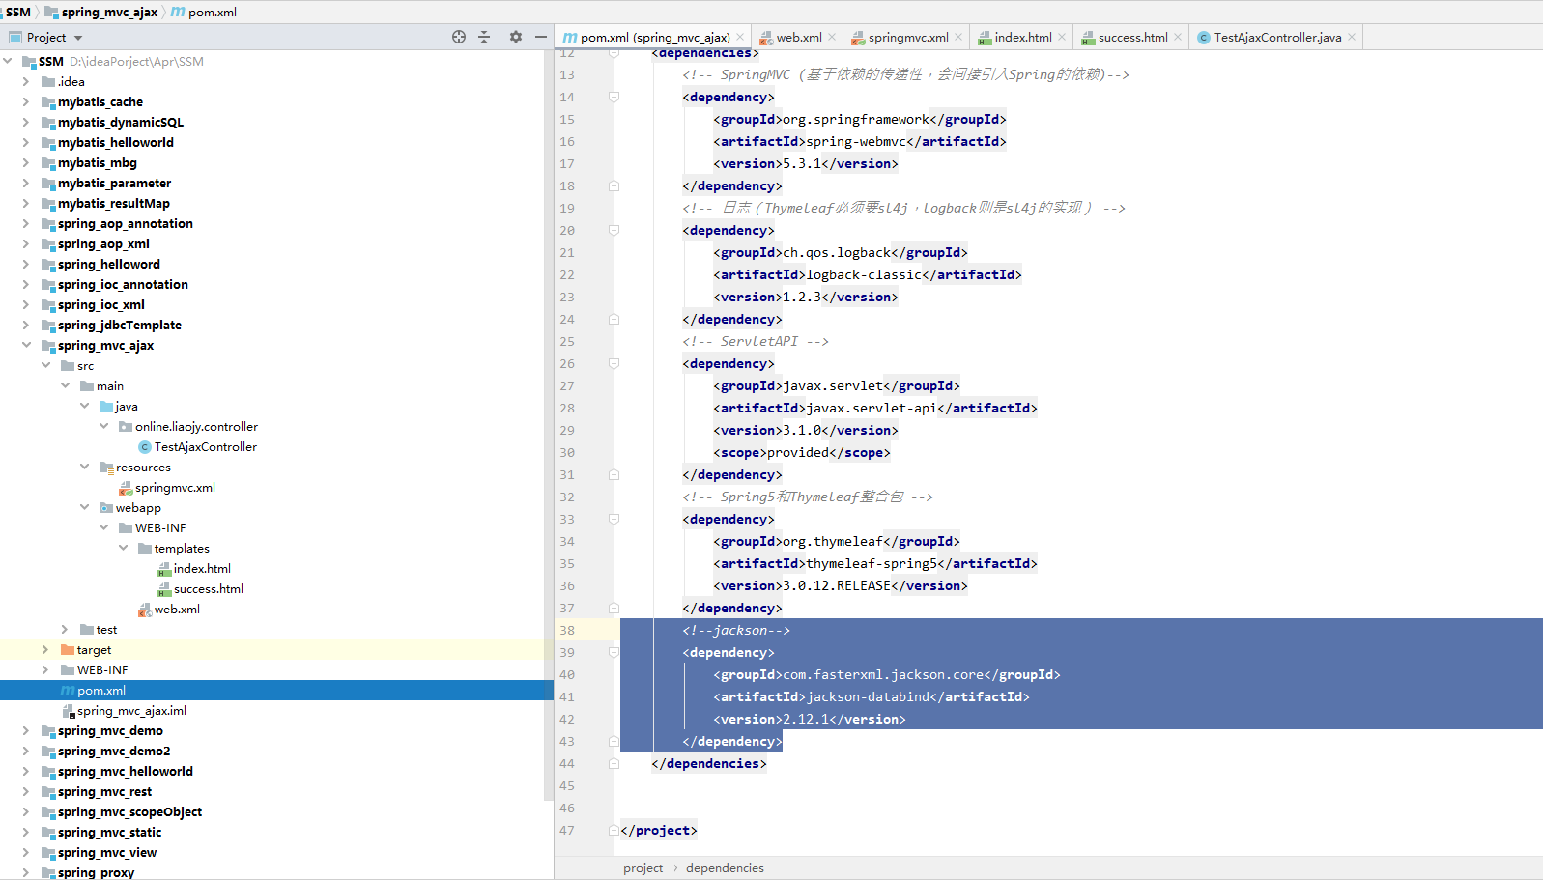Click SSM in the navigation breadcrumb
Viewport: 1543px width, 880px height.
(x=18, y=12)
